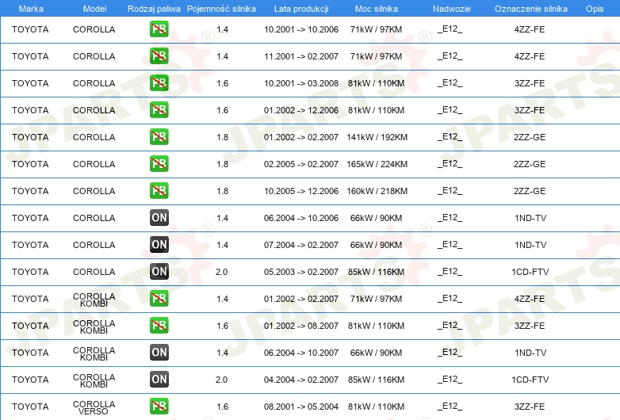Click the petrol icon in the 160kW / 218KM row
The width and height of the screenshot is (620, 420).
tap(159, 190)
